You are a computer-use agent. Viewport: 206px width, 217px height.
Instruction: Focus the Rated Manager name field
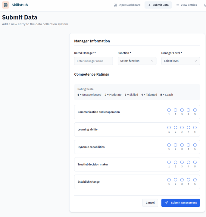point(93,61)
